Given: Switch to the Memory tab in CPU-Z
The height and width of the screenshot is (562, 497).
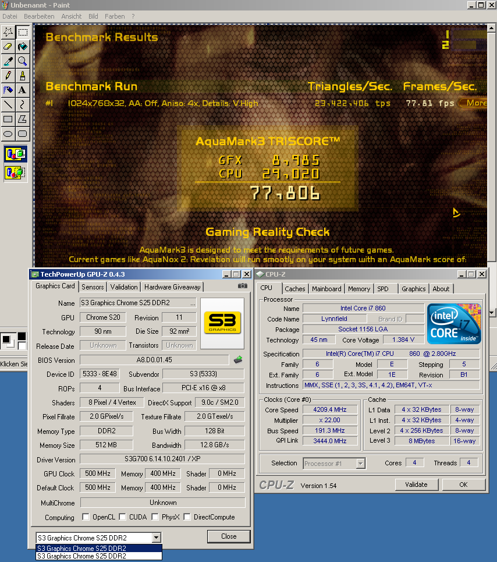Looking at the screenshot, I should (x=359, y=289).
